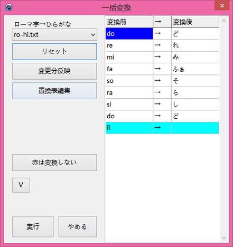Click the リセット button
The height and width of the screenshot is (247, 233).
coord(54,52)
